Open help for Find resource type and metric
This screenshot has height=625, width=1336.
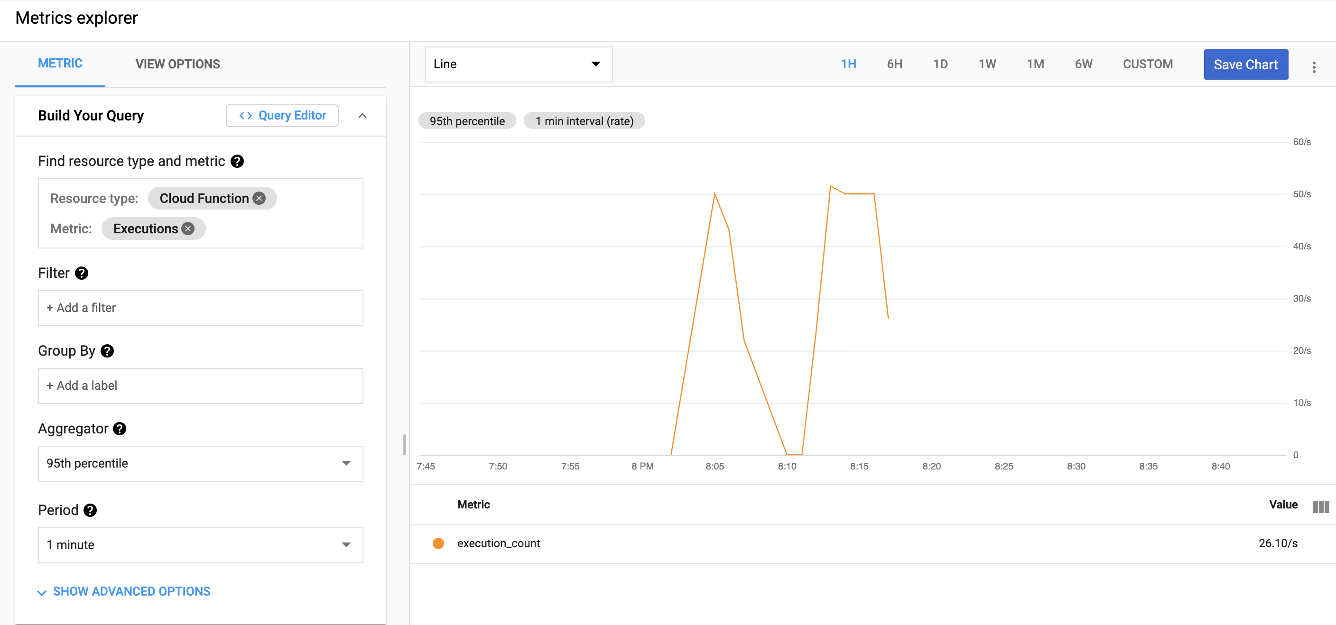tap(238, 161)
